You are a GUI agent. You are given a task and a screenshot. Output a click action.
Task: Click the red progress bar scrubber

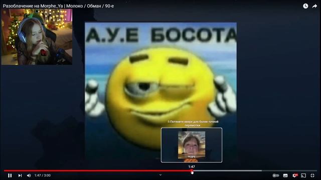pos(192,170)
